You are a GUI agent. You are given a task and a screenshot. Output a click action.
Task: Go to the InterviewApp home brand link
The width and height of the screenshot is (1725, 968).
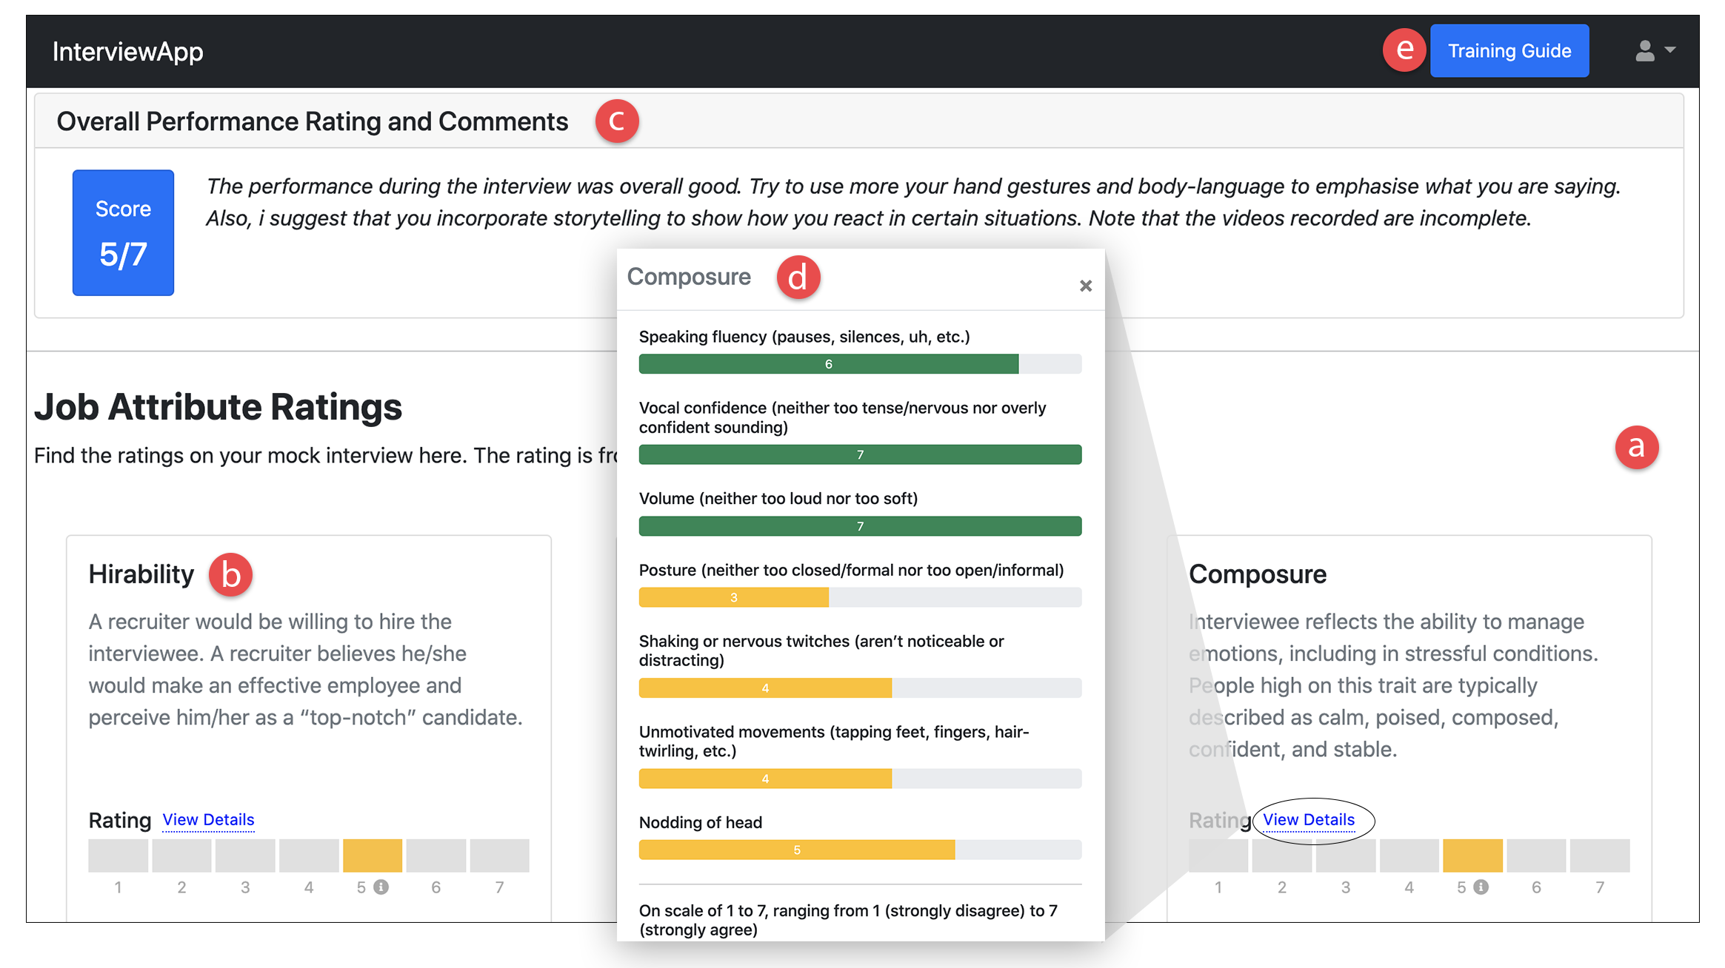(127, 51)
